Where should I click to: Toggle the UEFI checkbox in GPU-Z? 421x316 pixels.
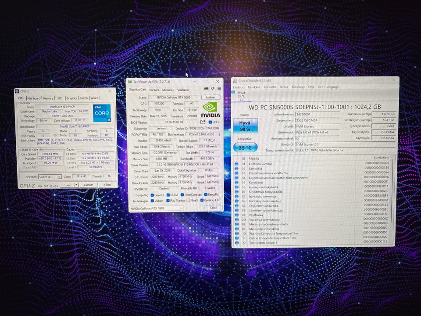point(210,122)
